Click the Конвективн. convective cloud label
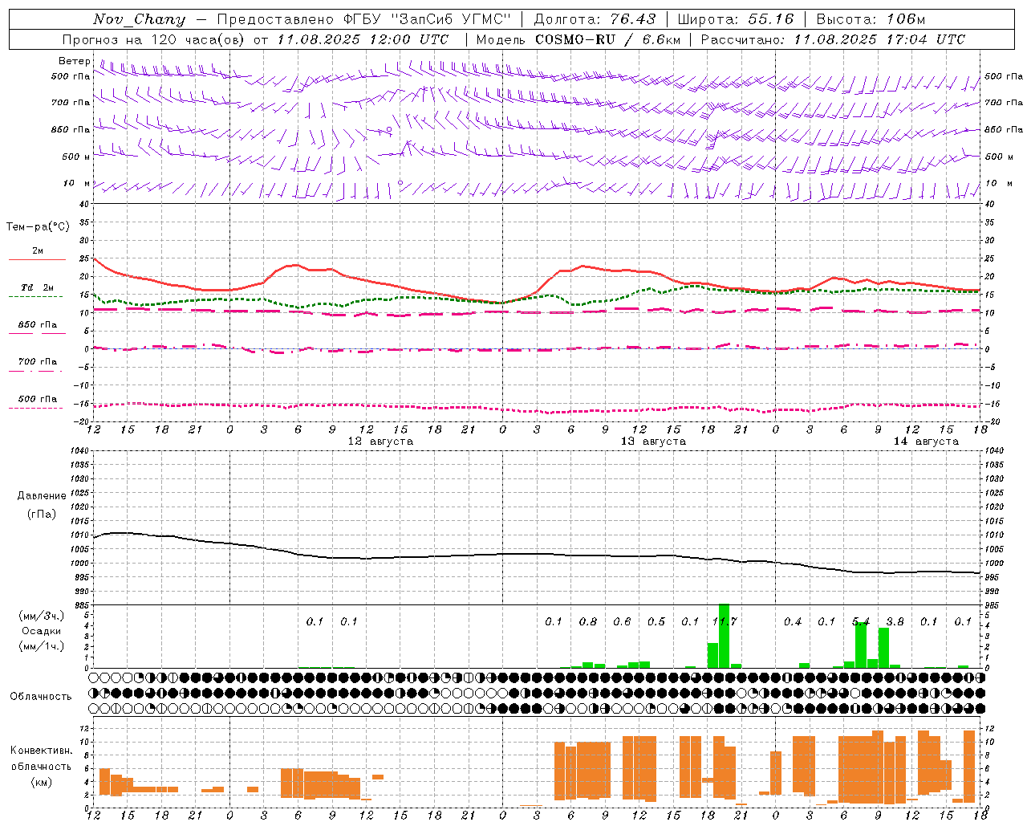This screenshot has height=822, width=1027. click(42, 751)
